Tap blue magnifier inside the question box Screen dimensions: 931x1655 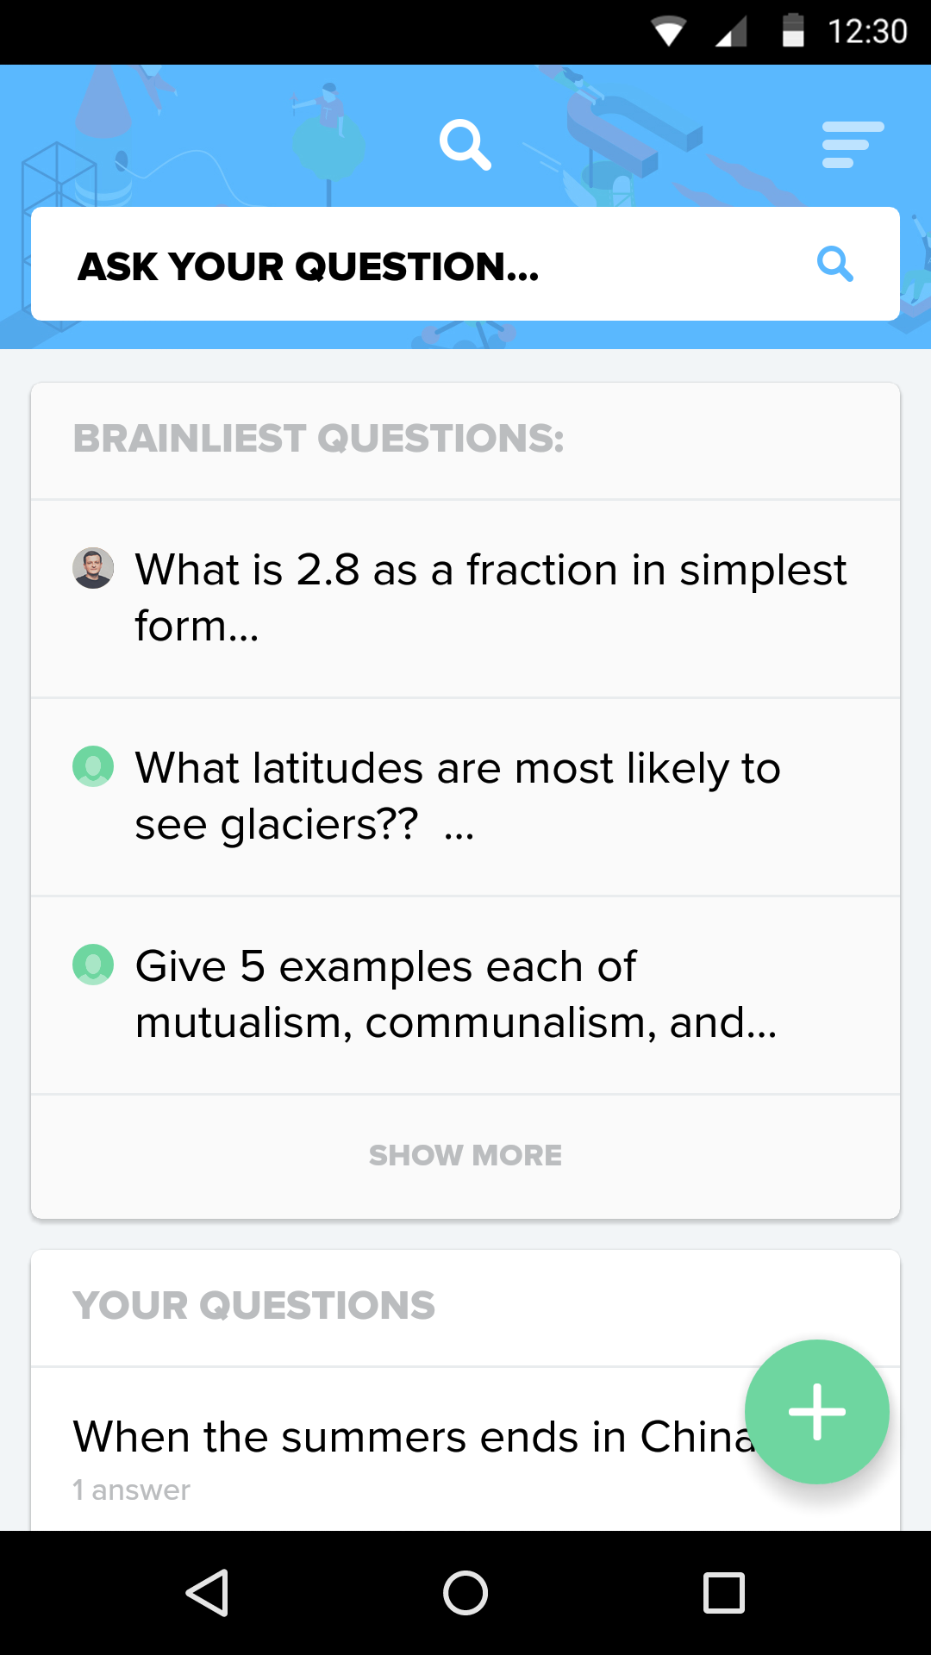coord(834,264)
